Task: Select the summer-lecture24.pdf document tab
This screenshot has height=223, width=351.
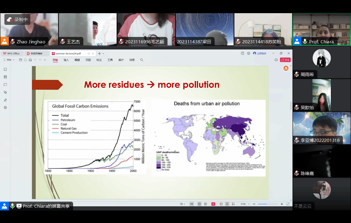Action: (x=68, y=54)
